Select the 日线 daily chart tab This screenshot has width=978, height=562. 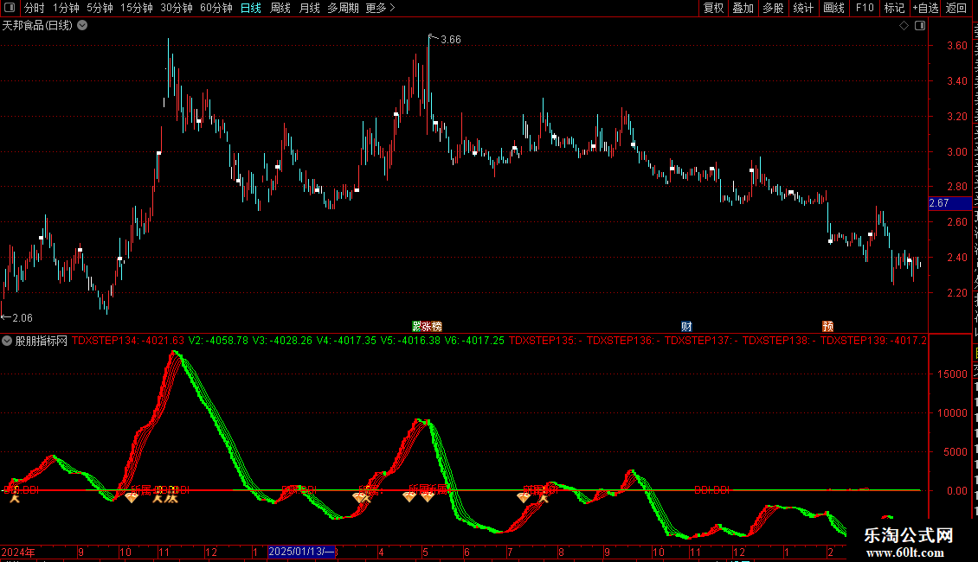(251, 8)
